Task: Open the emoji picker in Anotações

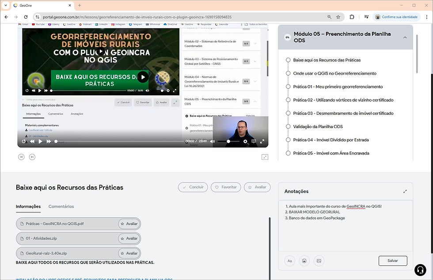Action: (x=304, y=261)
